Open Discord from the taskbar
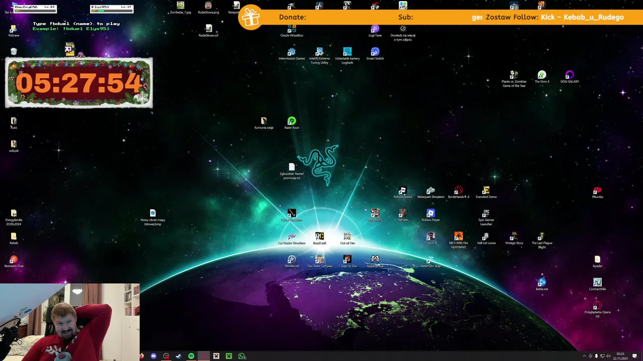Image resolution: width=643 pixels, height=361 pixels. pos(153,356)
